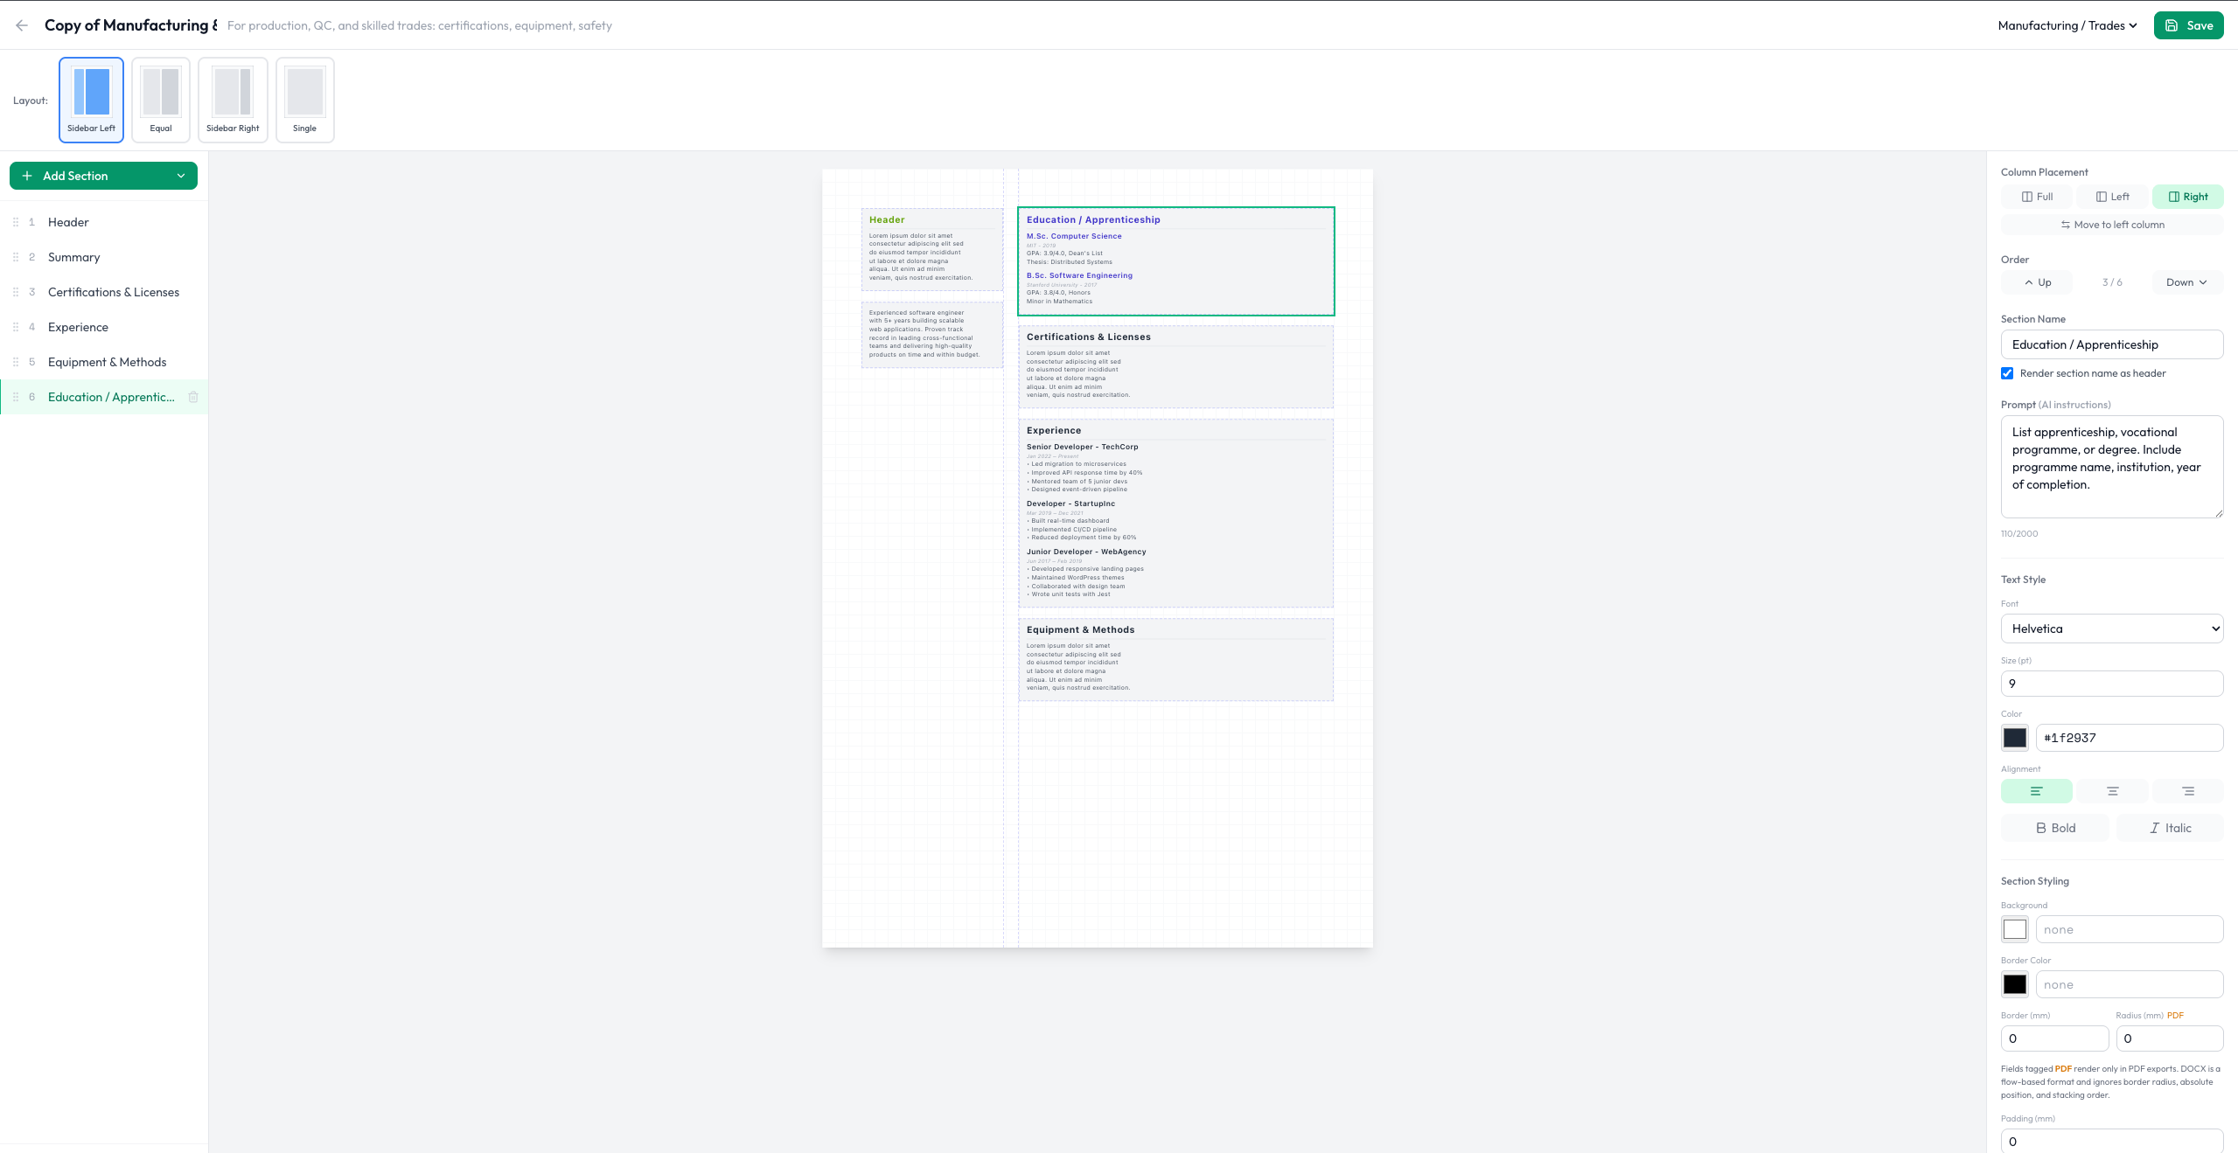Viewport: 2238px width, 1153px height.
Task: Click the resize grip of Prompt textarea
Action: [x=2219, y=513]
